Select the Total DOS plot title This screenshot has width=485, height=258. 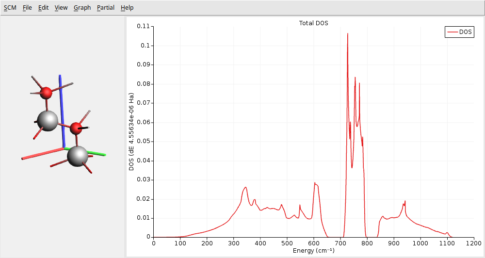tap(313, 23)
